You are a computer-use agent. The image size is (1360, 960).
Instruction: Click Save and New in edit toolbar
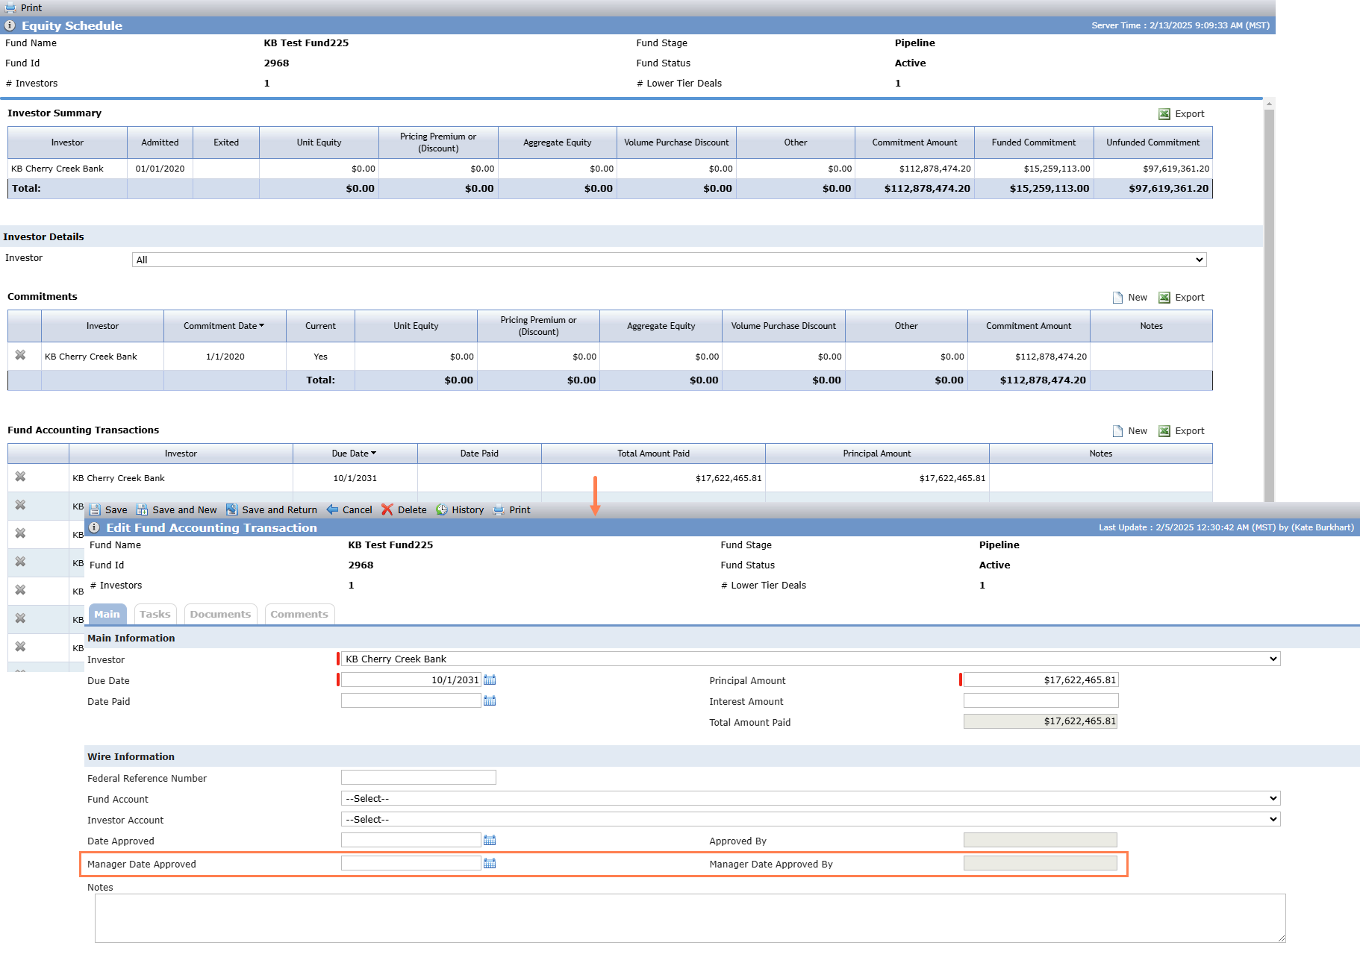[x=176, y=510]
